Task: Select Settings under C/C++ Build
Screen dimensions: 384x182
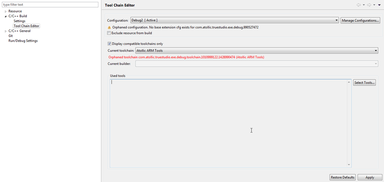Action: tap(19, 21)
